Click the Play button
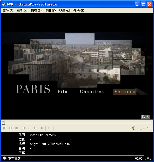 [4, 128]
